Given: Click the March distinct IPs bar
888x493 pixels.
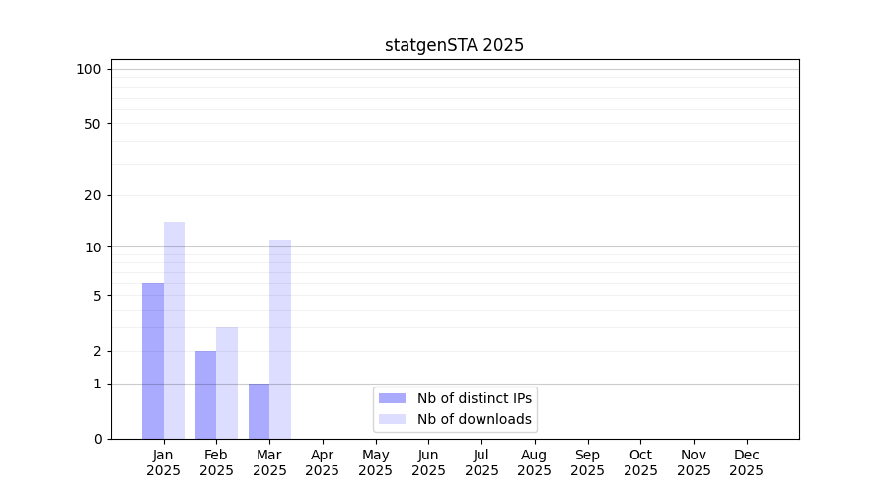Looking at the screenshot, I should click(x=259, y=411).
